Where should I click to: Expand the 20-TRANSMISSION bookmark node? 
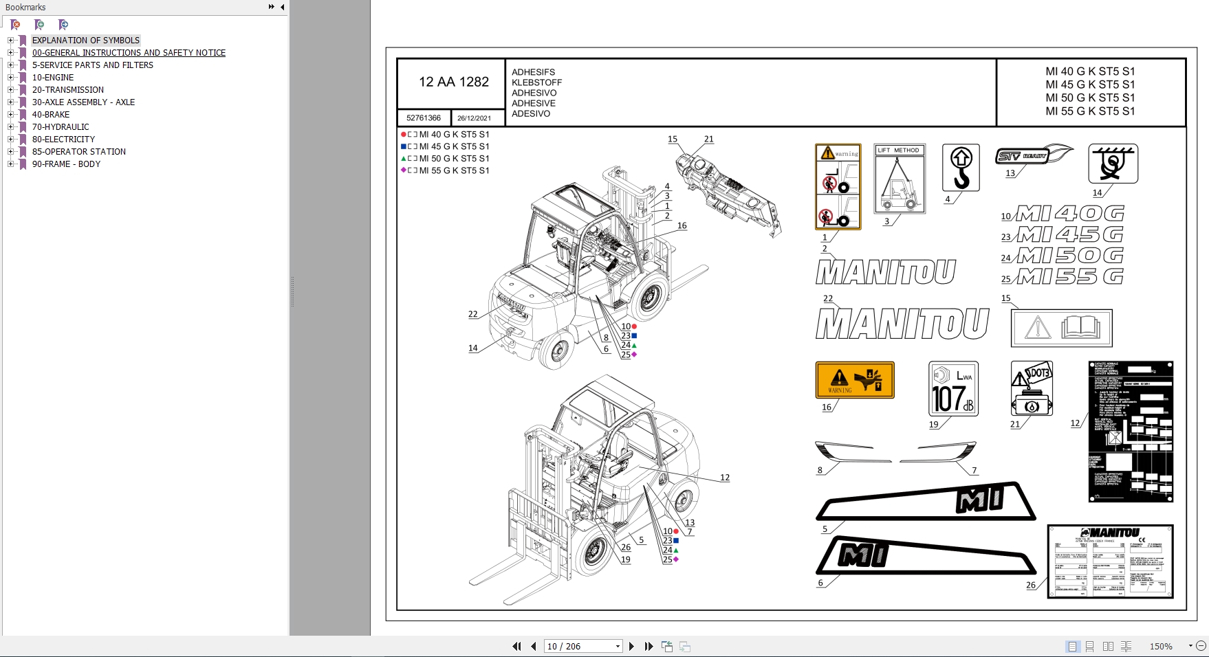[10, 90]
